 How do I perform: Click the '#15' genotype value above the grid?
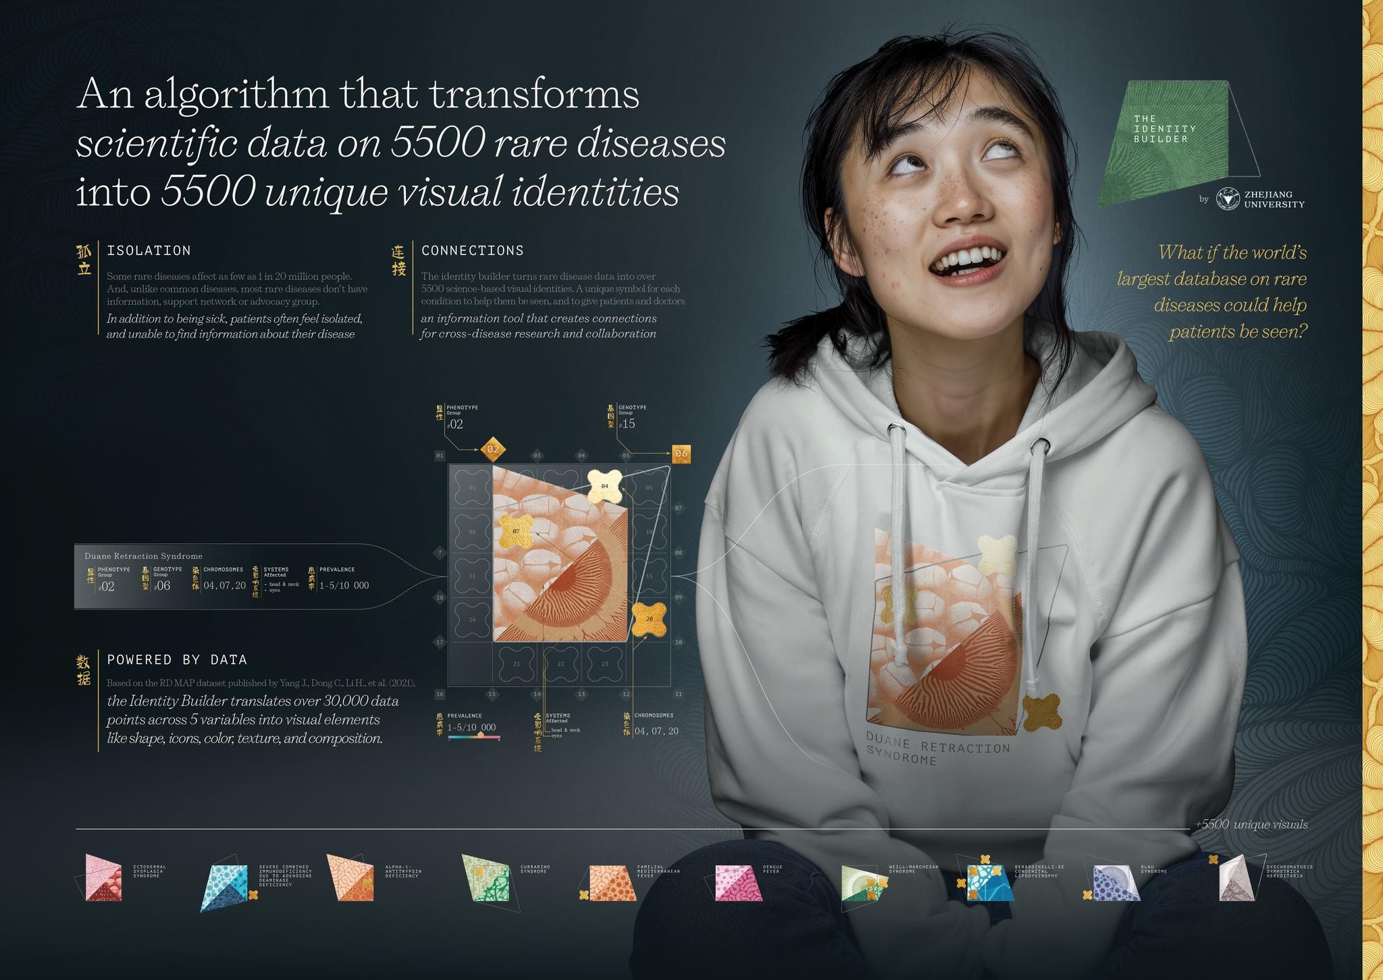point(627,424)
